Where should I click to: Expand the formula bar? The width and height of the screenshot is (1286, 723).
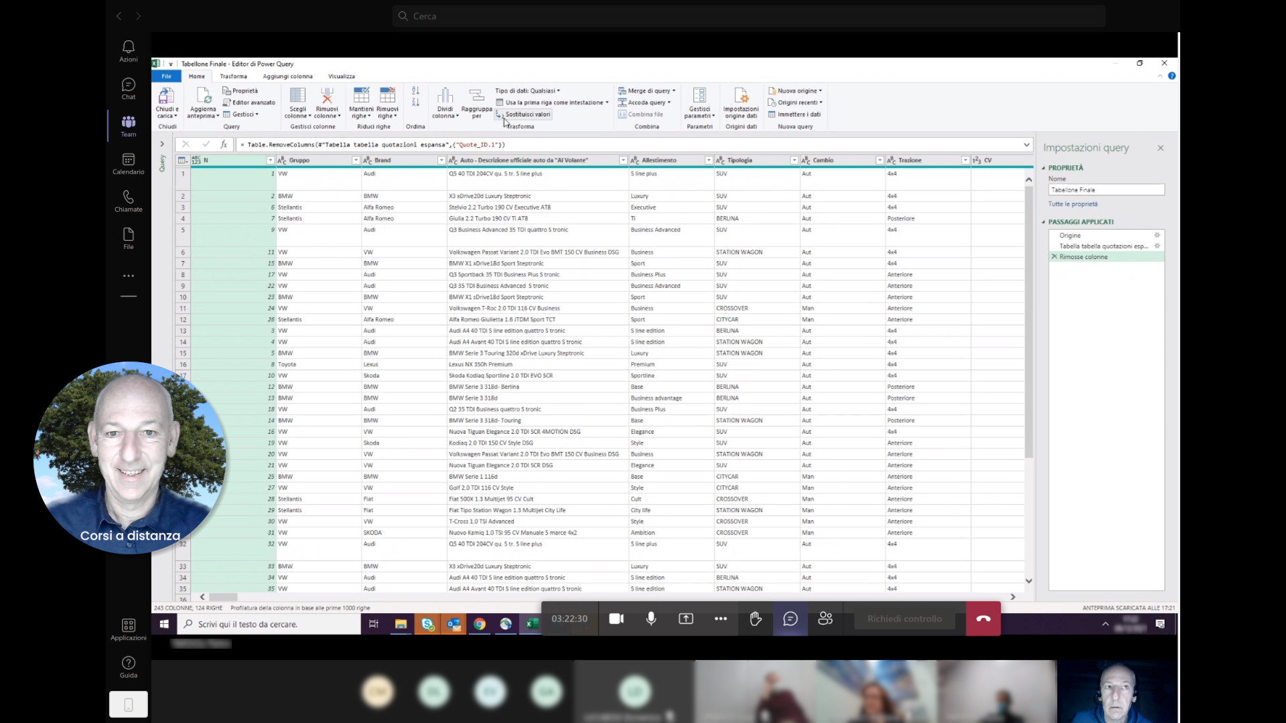tap(1026, 145)
